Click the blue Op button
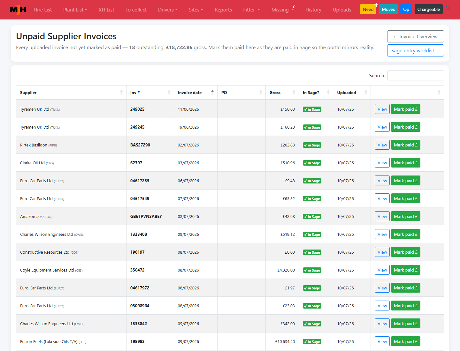The image size is (460, 351). pyautogui.click(x=406, y=9)
